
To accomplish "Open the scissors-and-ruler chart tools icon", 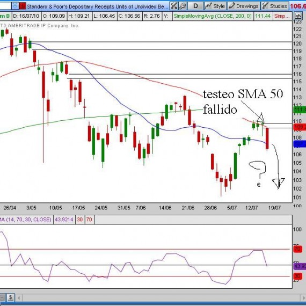I will tap(174, 6).
